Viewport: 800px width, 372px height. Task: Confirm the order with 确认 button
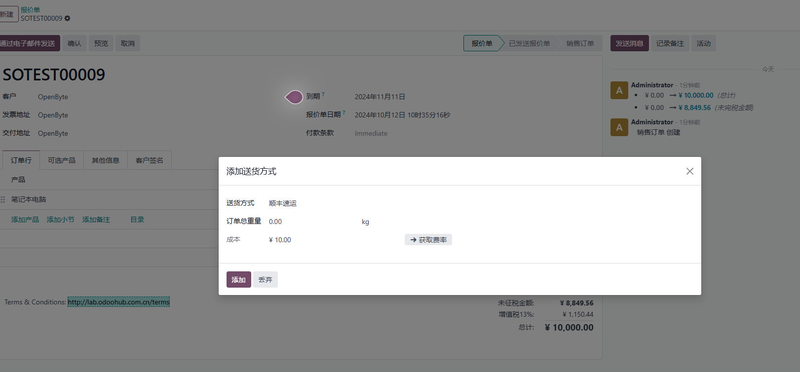click(75, 43)
